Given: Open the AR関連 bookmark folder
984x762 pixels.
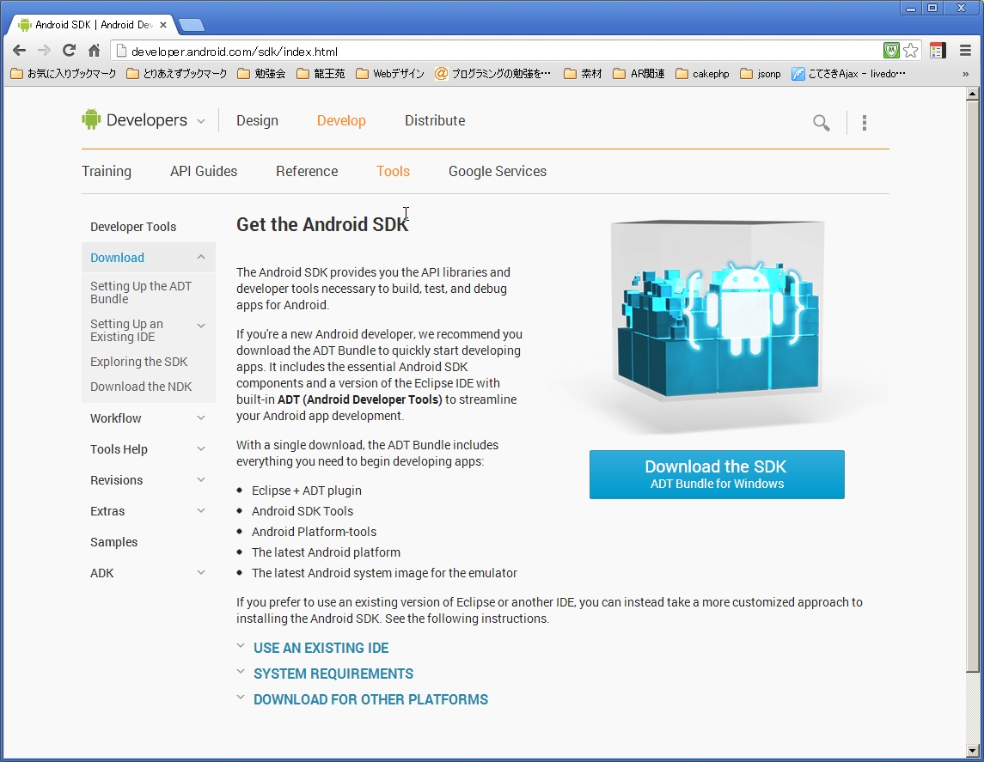Looking at the screenshot, I should click(x=639, y=74).
